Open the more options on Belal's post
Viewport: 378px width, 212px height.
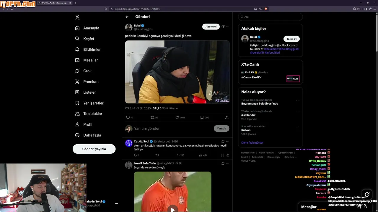point(228,27)
